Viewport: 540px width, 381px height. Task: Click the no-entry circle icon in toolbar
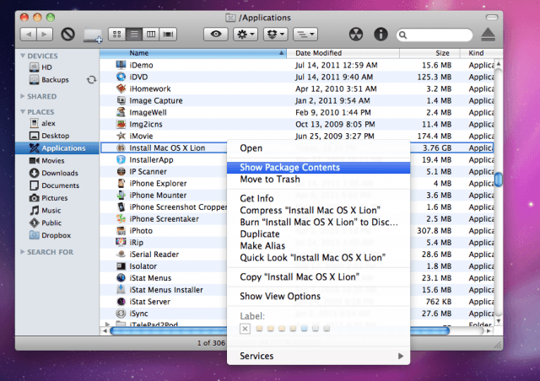(x=68, y=35)
